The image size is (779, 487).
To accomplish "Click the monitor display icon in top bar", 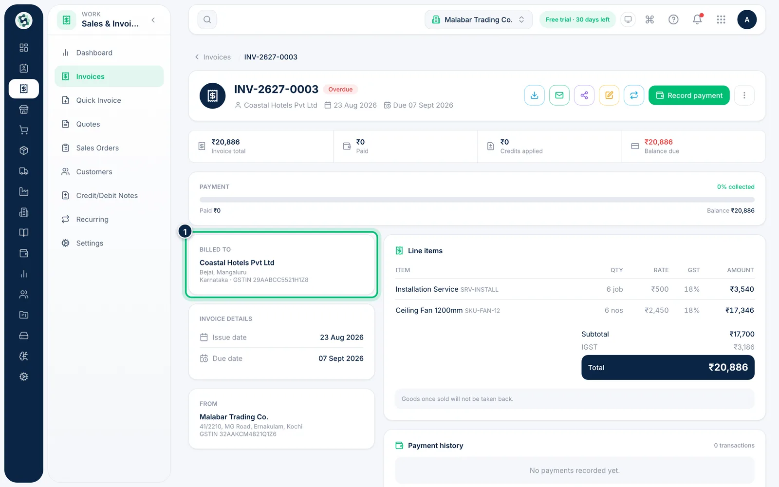I will (628, 19).
